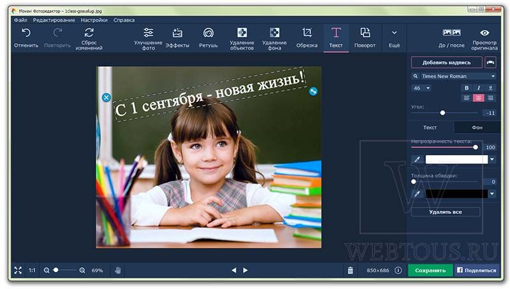Viewport: 510px width, 289px height.
Task: Click the Угол angle slider handle
Action: (442, 113)
